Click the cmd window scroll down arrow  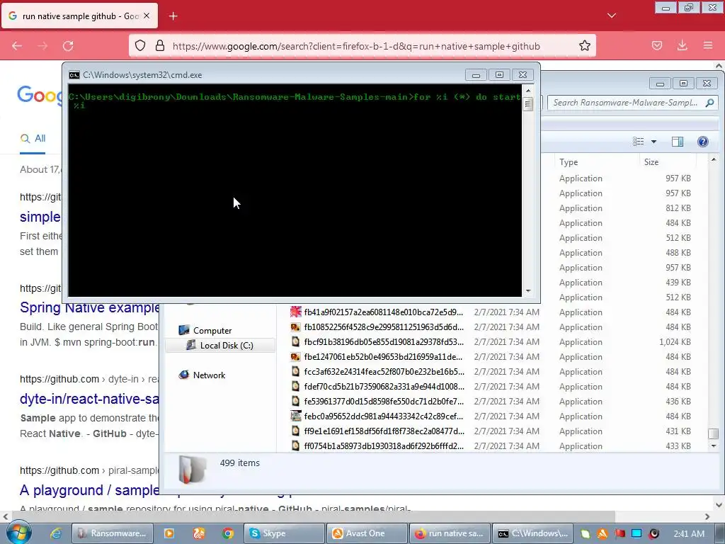pos(528,291)
